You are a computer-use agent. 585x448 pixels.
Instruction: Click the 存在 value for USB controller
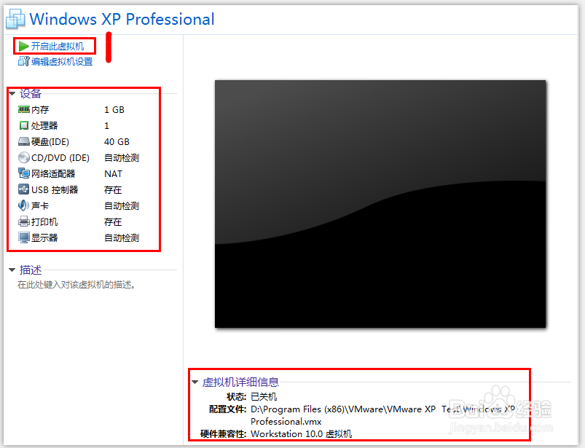113,190
